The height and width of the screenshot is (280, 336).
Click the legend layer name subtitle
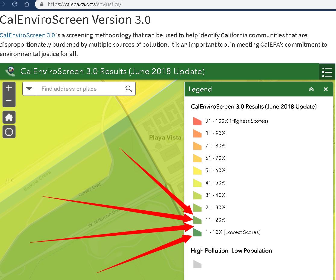(254, 107)
